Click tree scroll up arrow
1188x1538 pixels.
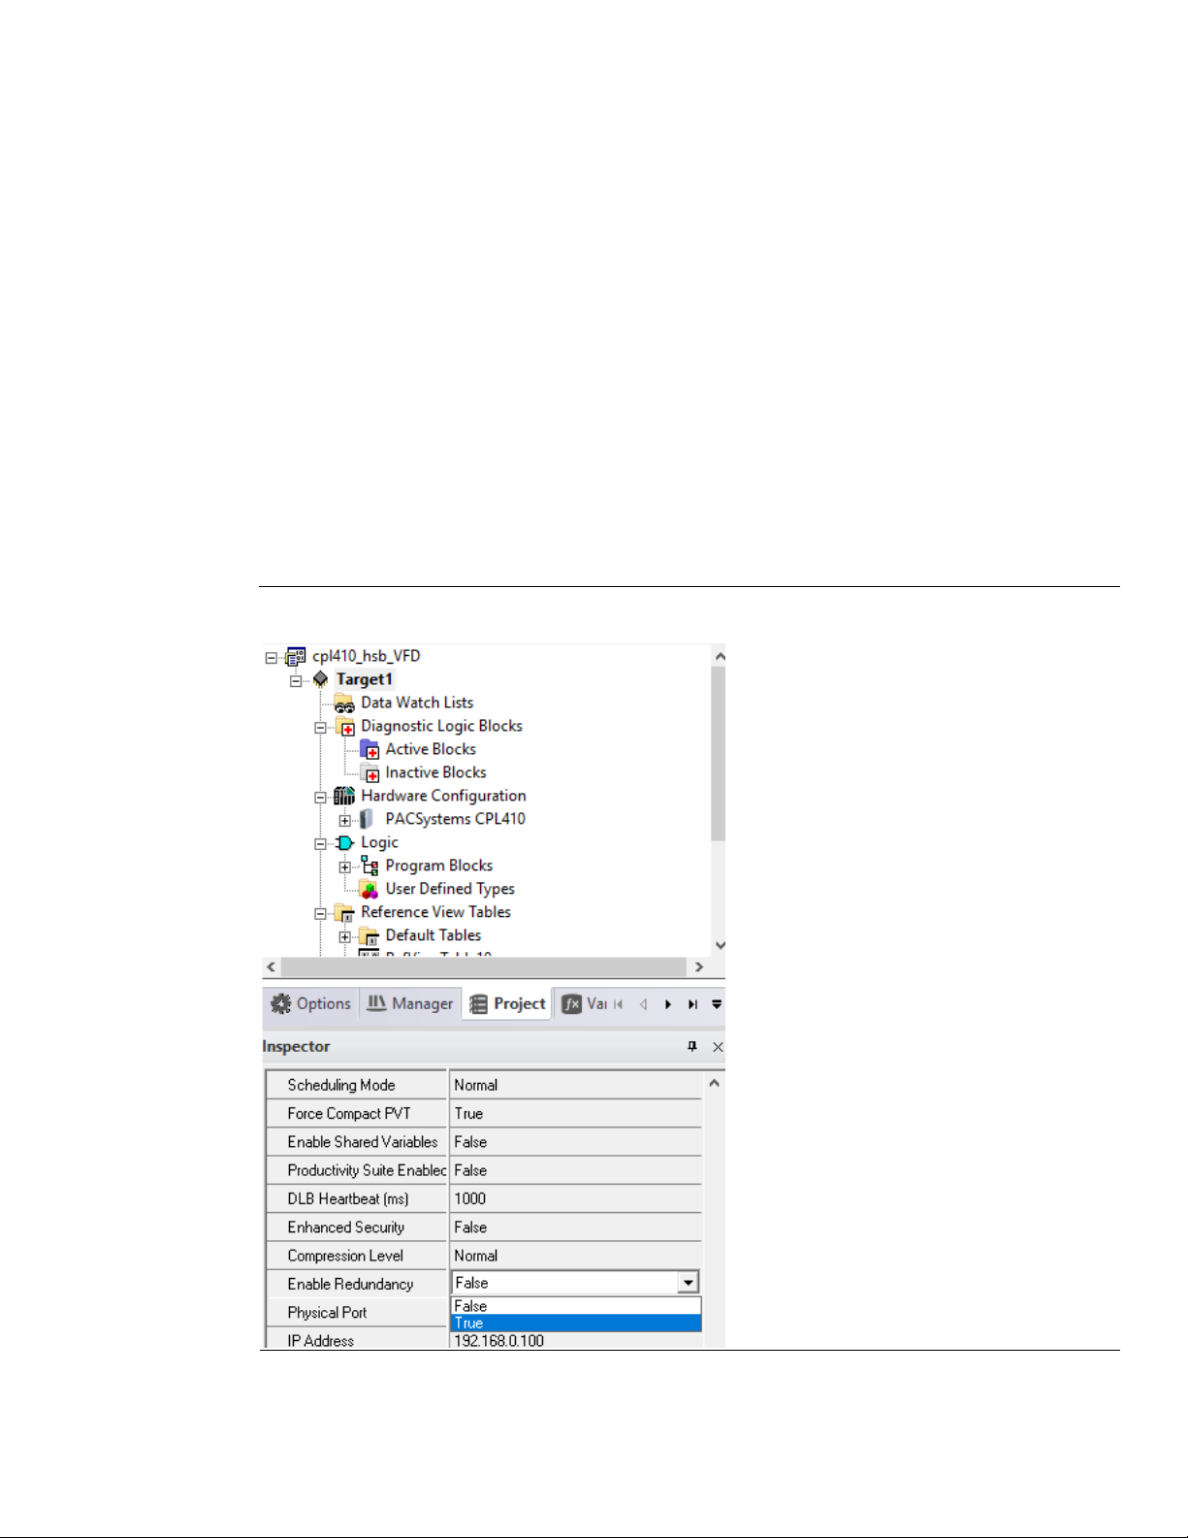pyautogui.click(x=719, y=657)
